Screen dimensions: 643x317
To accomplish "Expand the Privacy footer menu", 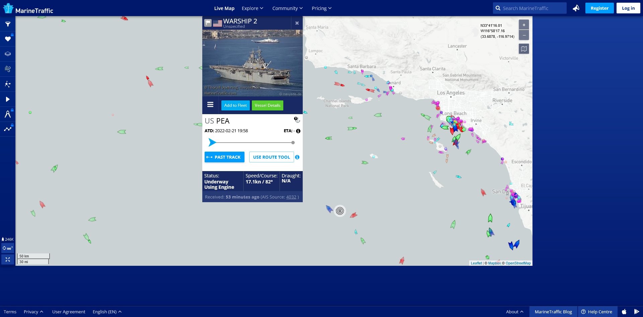I will tap(33, 312).
